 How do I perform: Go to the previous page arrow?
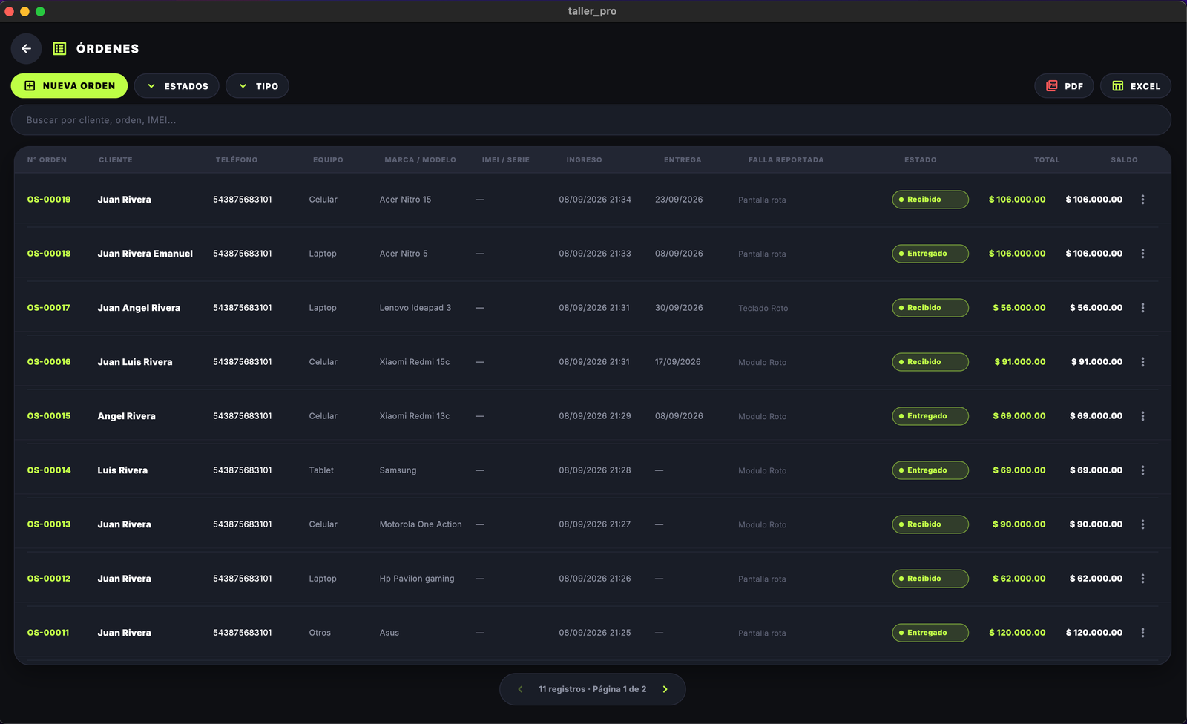pos(520,689)
